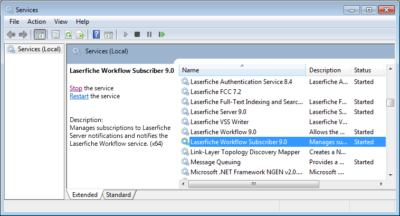Open the Action menu

point(36,22)
